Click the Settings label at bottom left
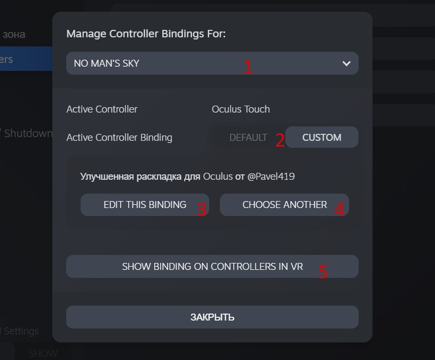 point(21,331)
